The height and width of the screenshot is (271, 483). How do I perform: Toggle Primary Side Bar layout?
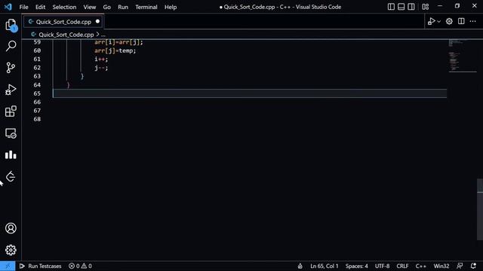tap(391, 7)
